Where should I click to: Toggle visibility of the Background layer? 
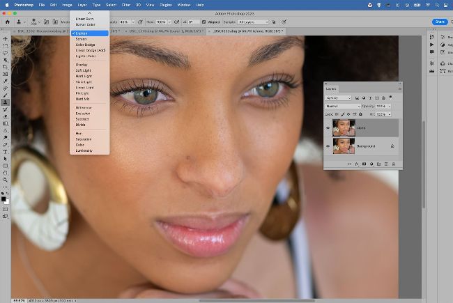coord(328,146)
